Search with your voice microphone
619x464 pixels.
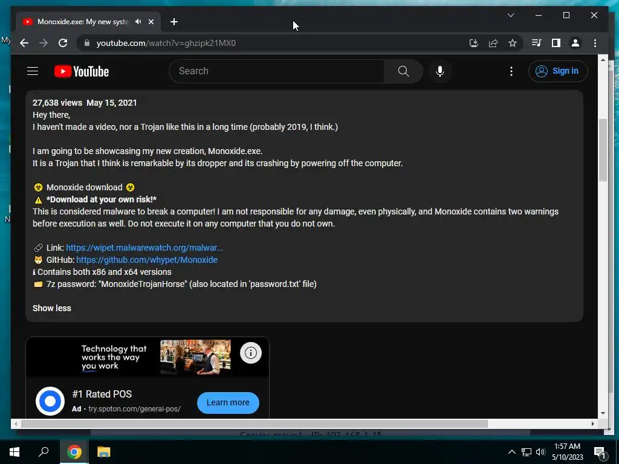click(440, 71)
